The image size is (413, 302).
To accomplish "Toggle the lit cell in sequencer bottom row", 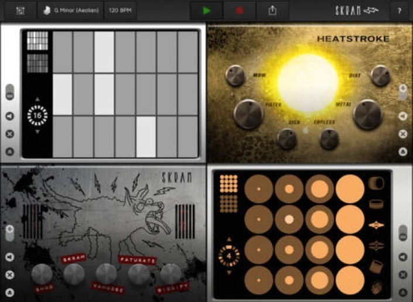I will click(x=146, y=137).
